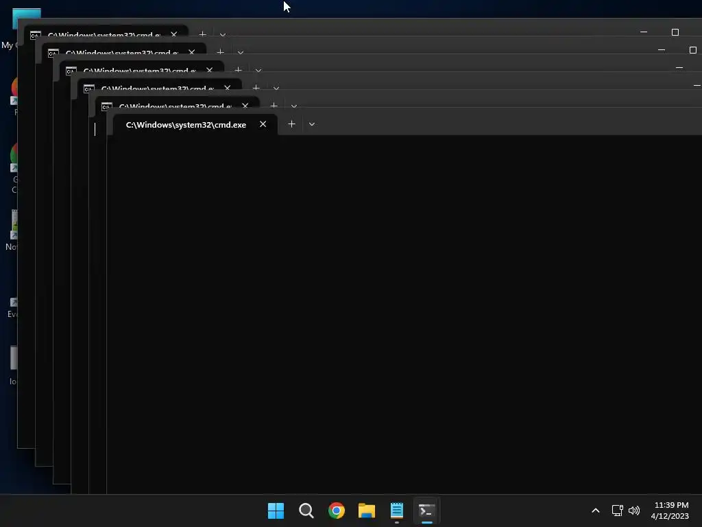Close the front terminal window's cmd.exe tab
This screenshot has width=702, height=527.
coord(263,124)
